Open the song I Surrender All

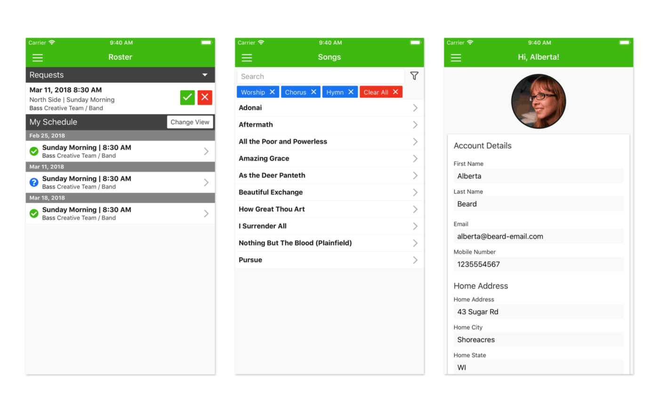click(329, 226)
